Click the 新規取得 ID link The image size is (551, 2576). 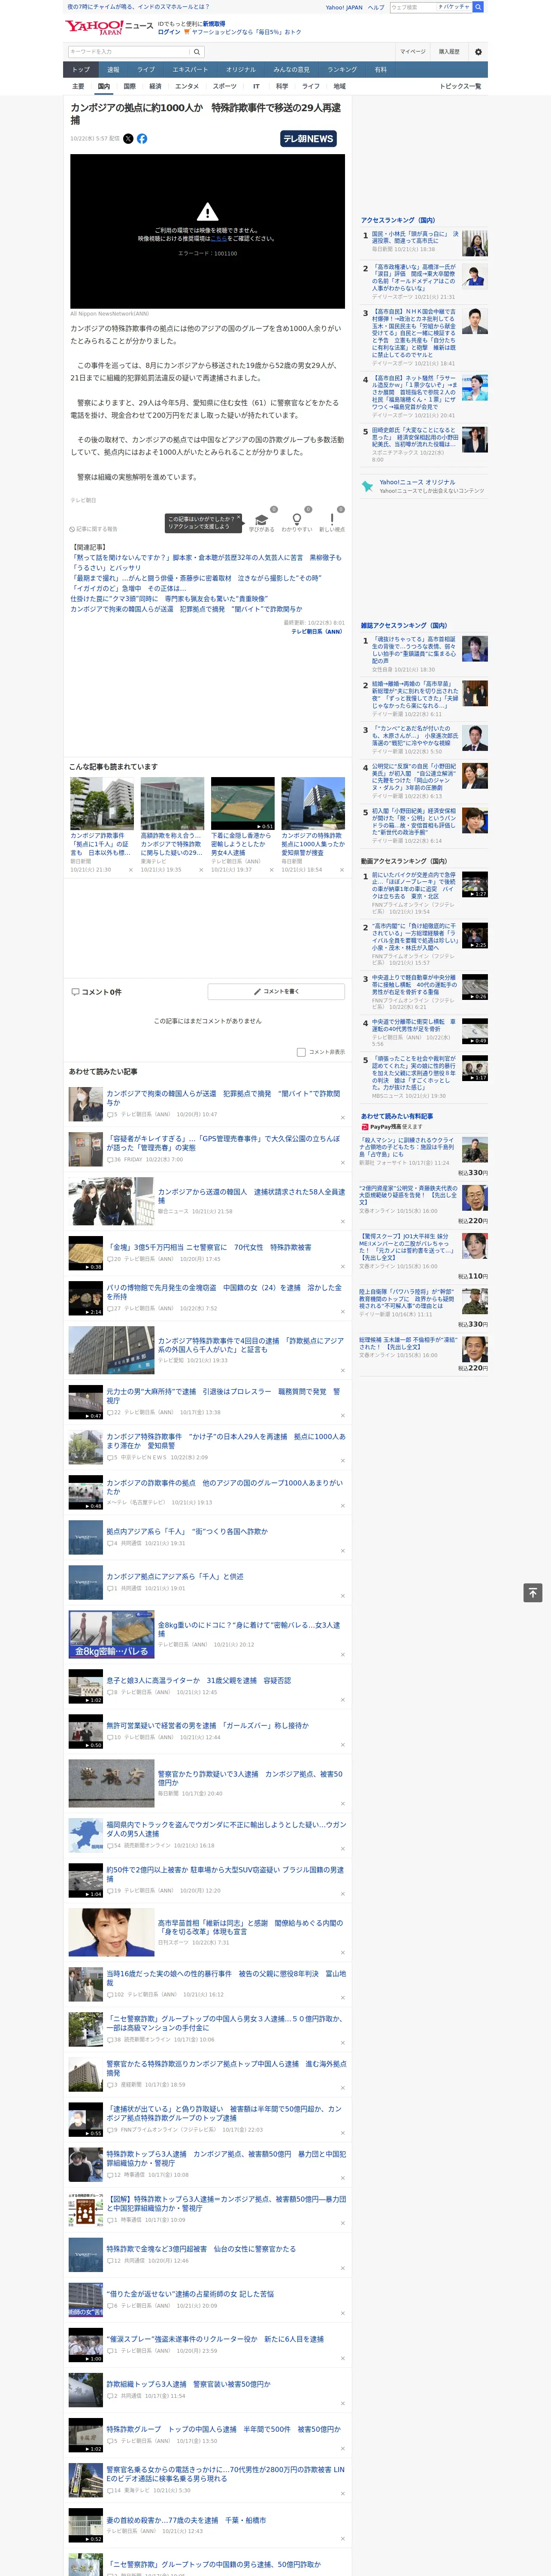pyautogui.click(x=214, y=24)
